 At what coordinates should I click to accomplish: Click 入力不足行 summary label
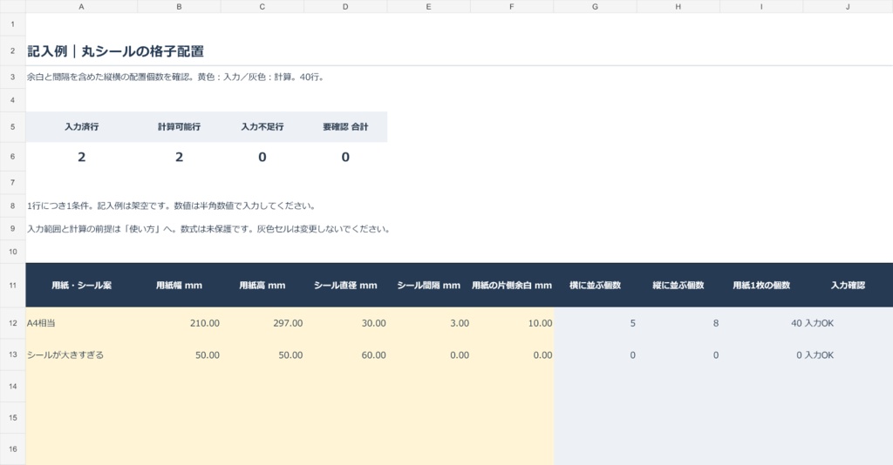click(x=262, y=127)
